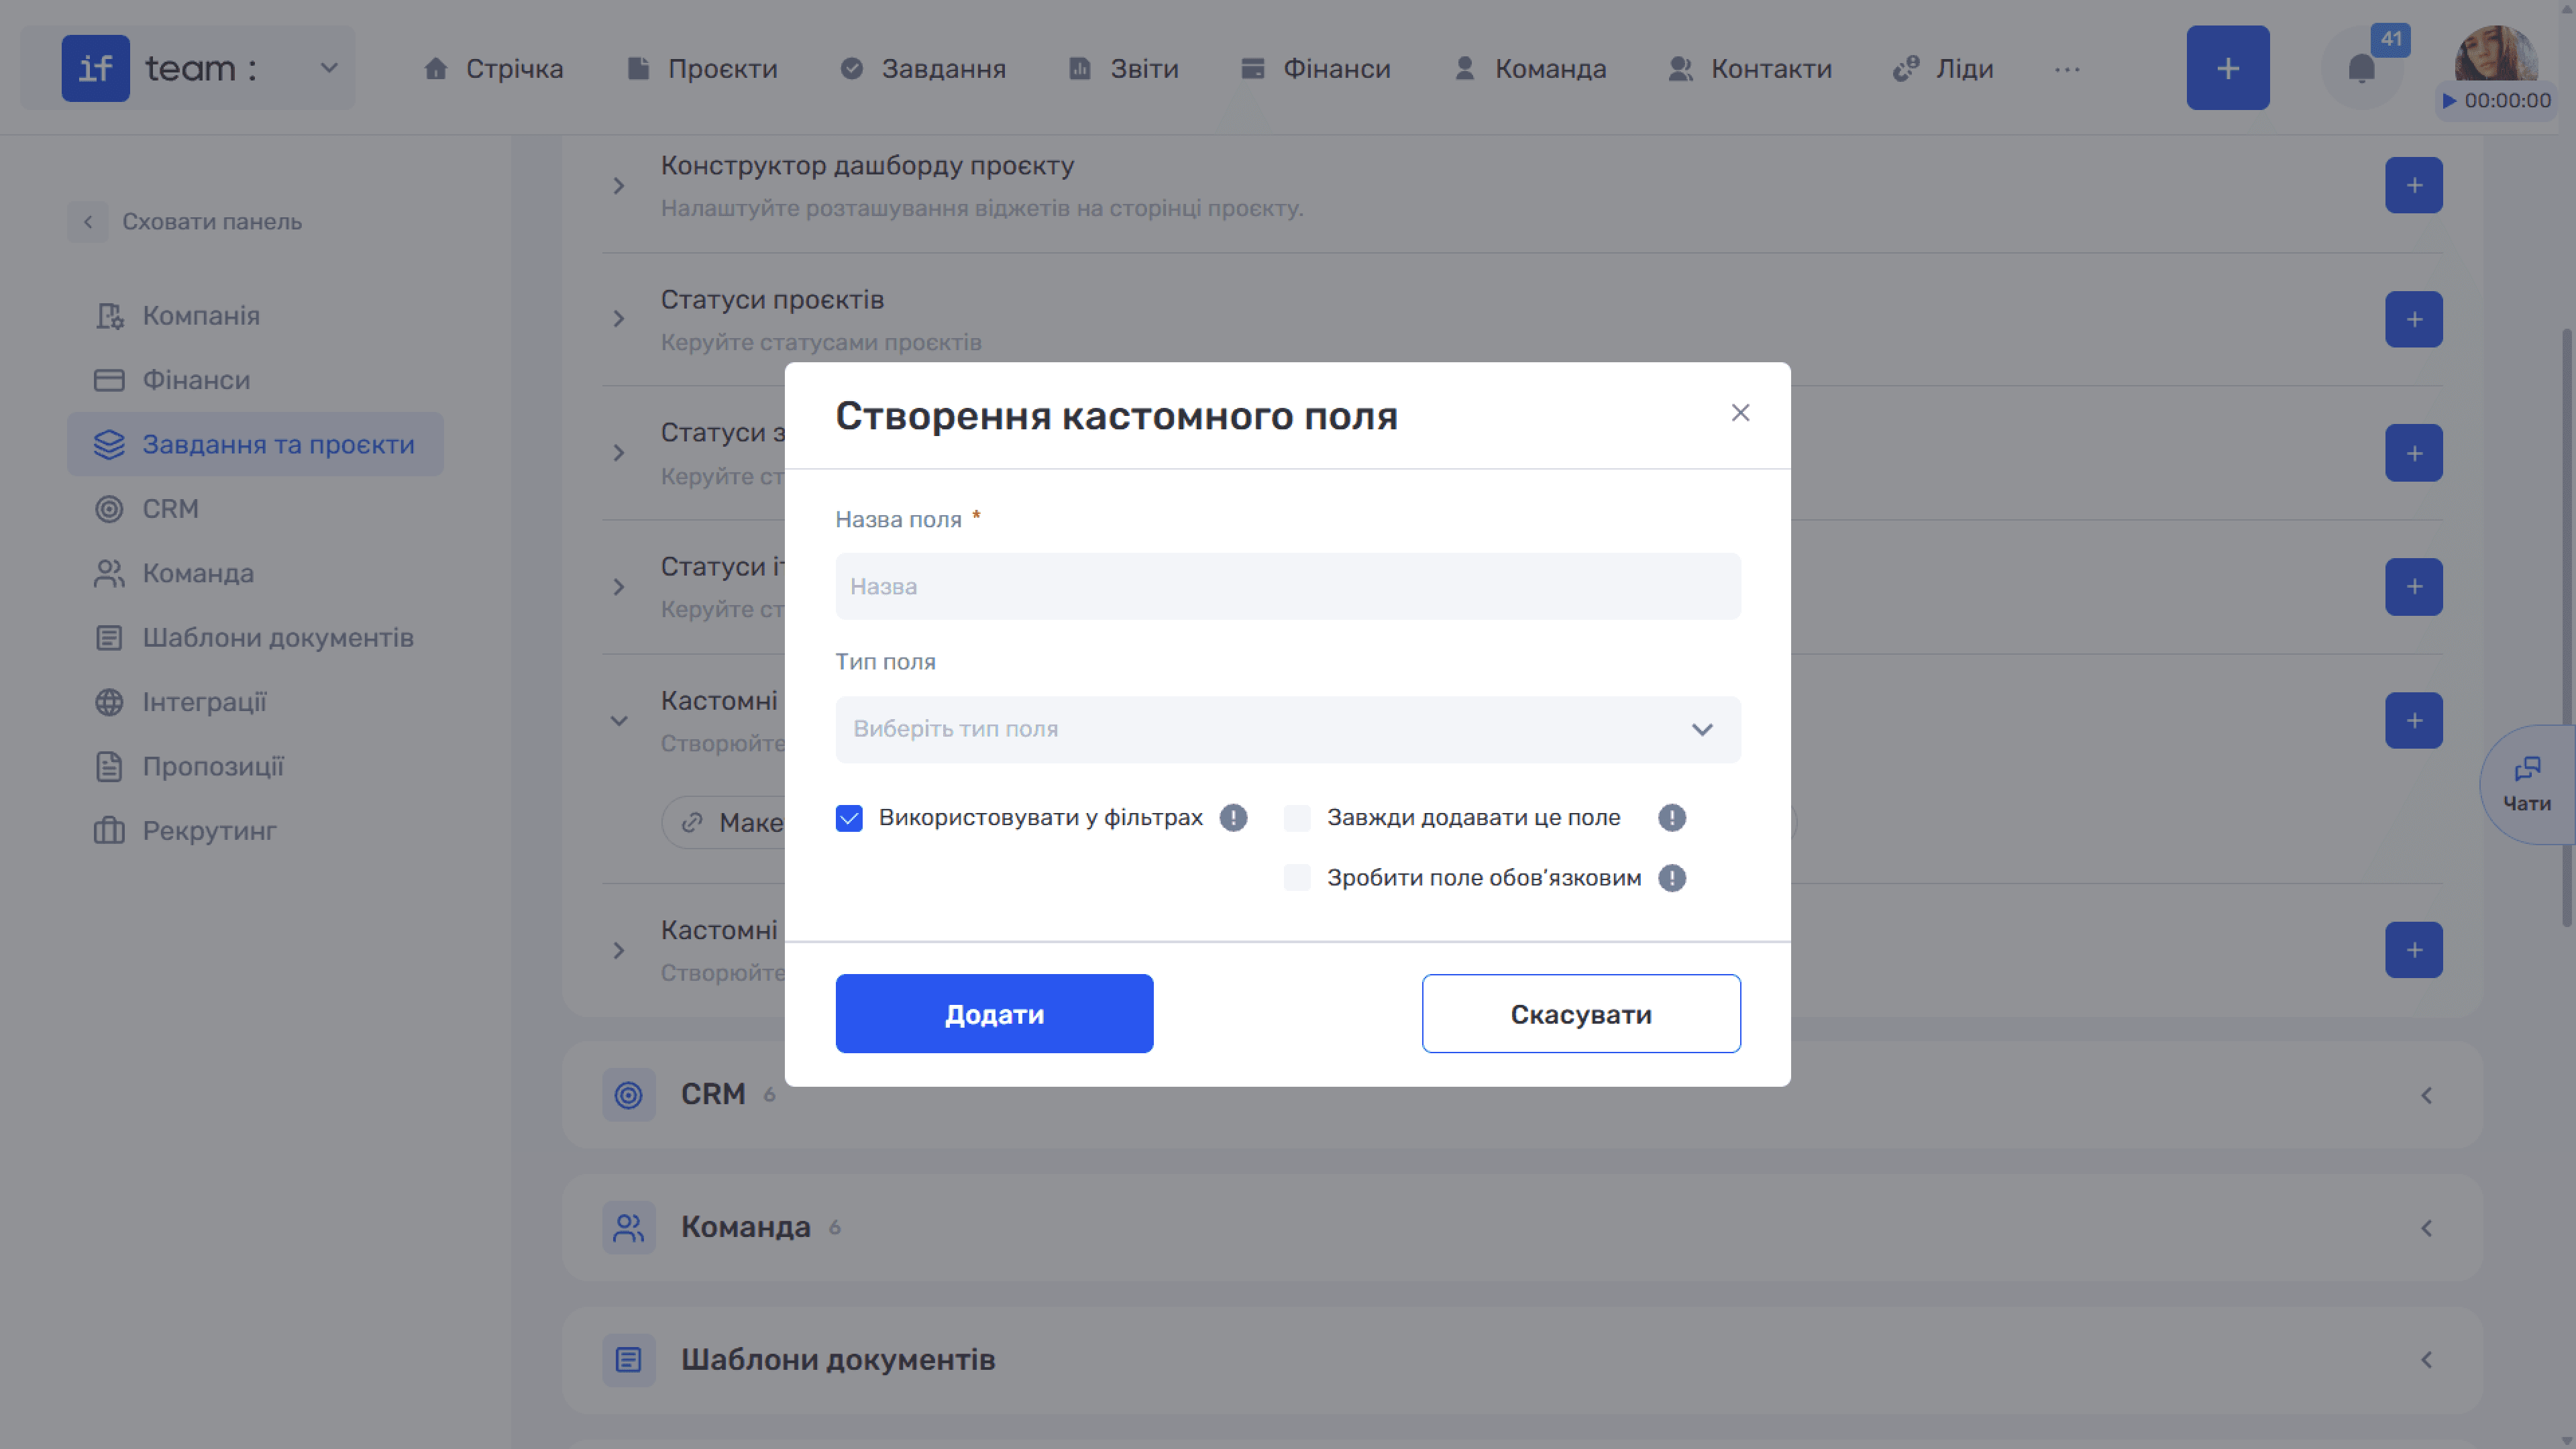Go to Ліди in top navigation

pyautogui.click(x=1942, y=68)
